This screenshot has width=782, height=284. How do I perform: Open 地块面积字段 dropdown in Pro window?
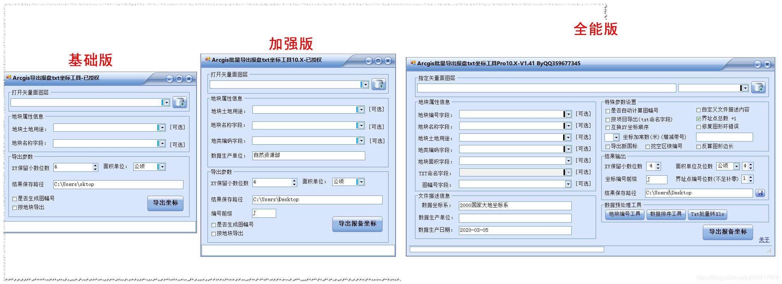click(568, 161)
